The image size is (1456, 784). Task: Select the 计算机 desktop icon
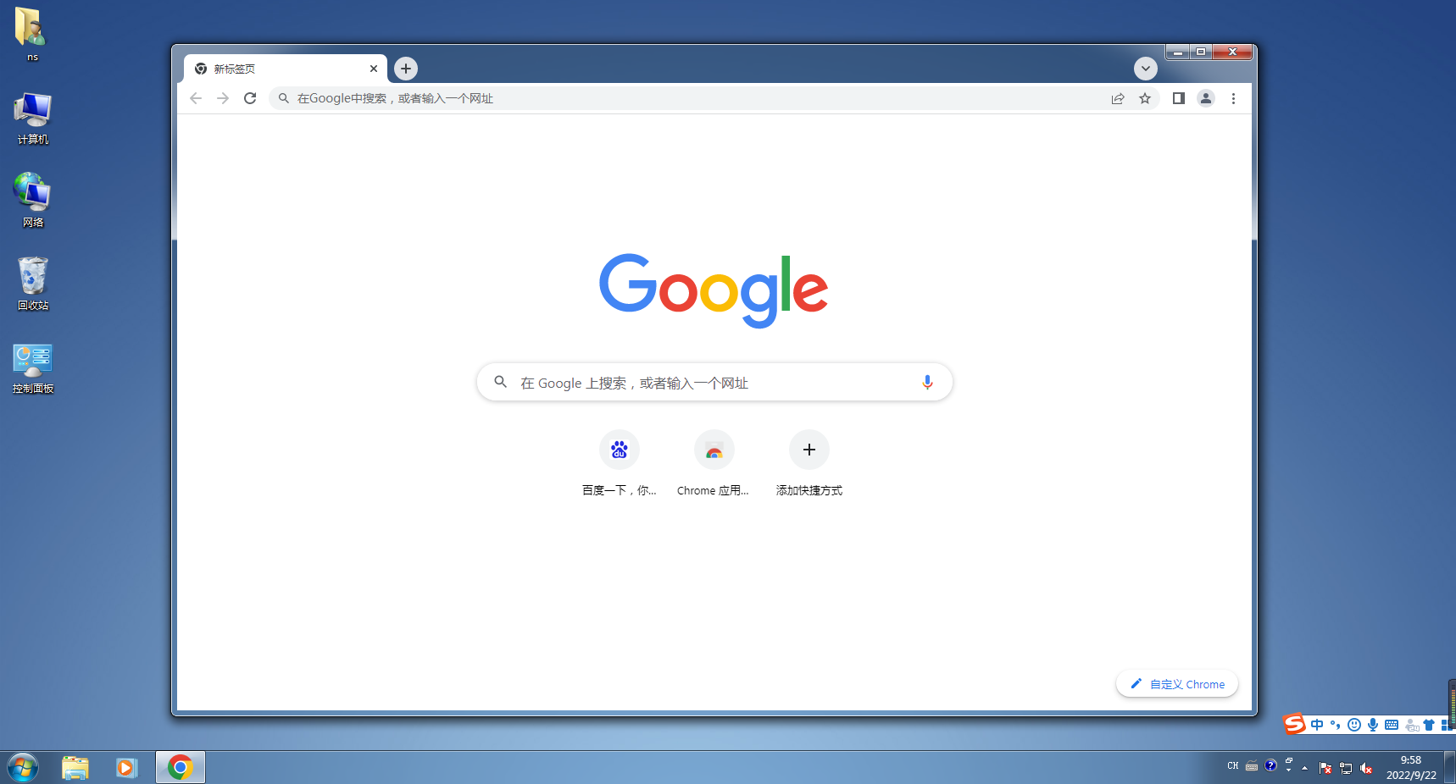[32, 119]
